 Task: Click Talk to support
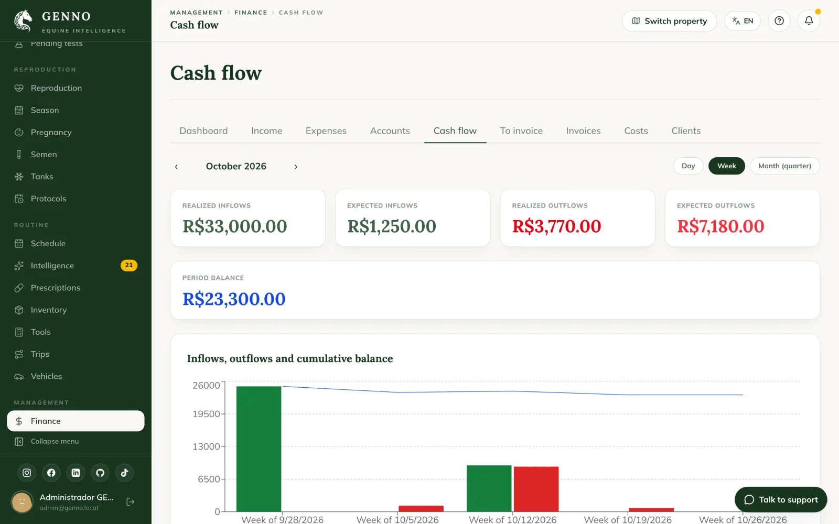pyautogui.click(x=781, y=499)
